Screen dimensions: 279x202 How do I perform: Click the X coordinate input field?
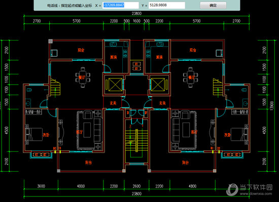120,6
